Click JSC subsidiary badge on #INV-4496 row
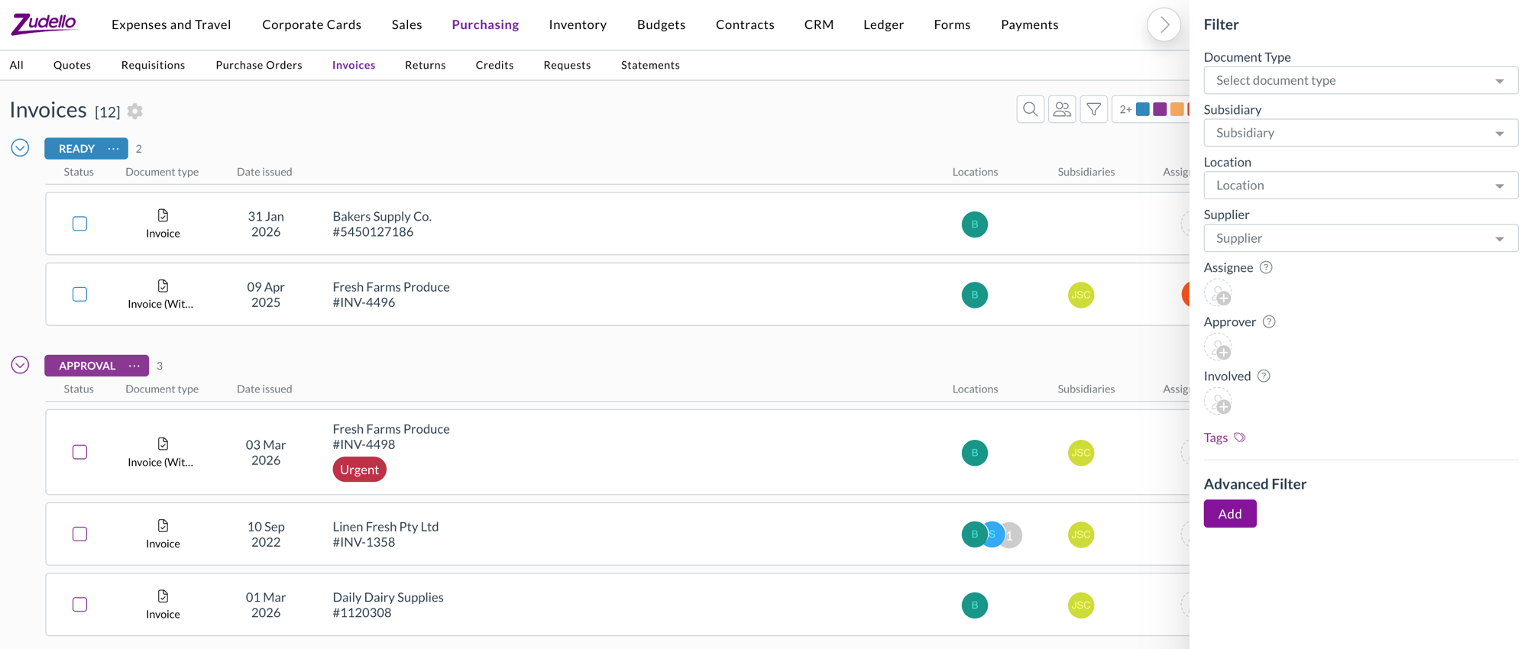The height and width of the screenshot is (649, 1528). pos(1081,295)
